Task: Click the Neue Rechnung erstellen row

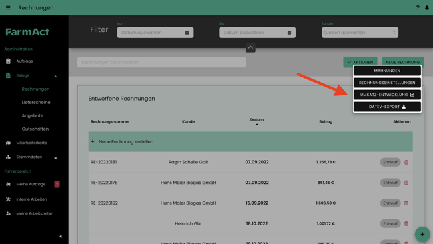Action: (250, 142)
